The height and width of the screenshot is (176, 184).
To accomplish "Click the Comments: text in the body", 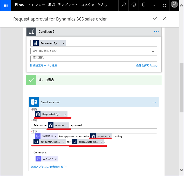I will point(40,153).
